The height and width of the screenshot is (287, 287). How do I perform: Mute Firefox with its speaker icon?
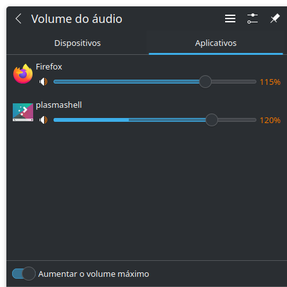coord(43,82)
